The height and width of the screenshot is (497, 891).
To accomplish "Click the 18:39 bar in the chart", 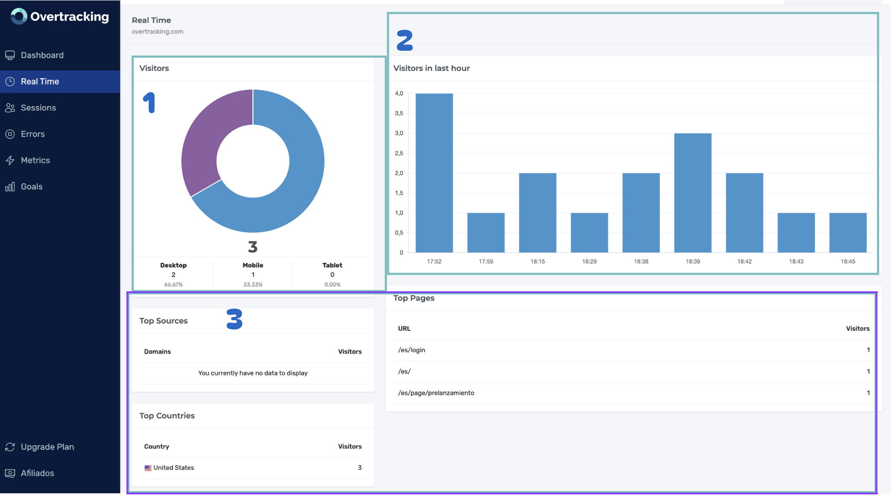I will pos(693,193).
